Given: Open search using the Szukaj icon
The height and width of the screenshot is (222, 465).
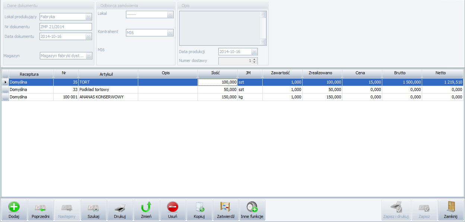Looking at the screenshot, I should pyautogui.click(x=93, y=210).
